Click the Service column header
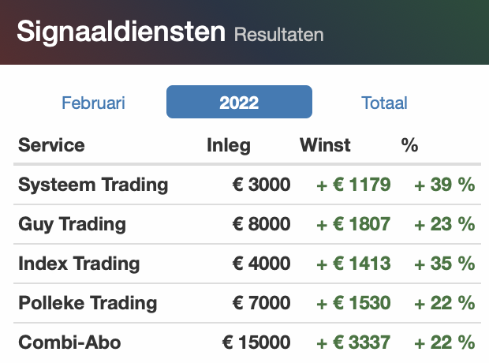 51,145
